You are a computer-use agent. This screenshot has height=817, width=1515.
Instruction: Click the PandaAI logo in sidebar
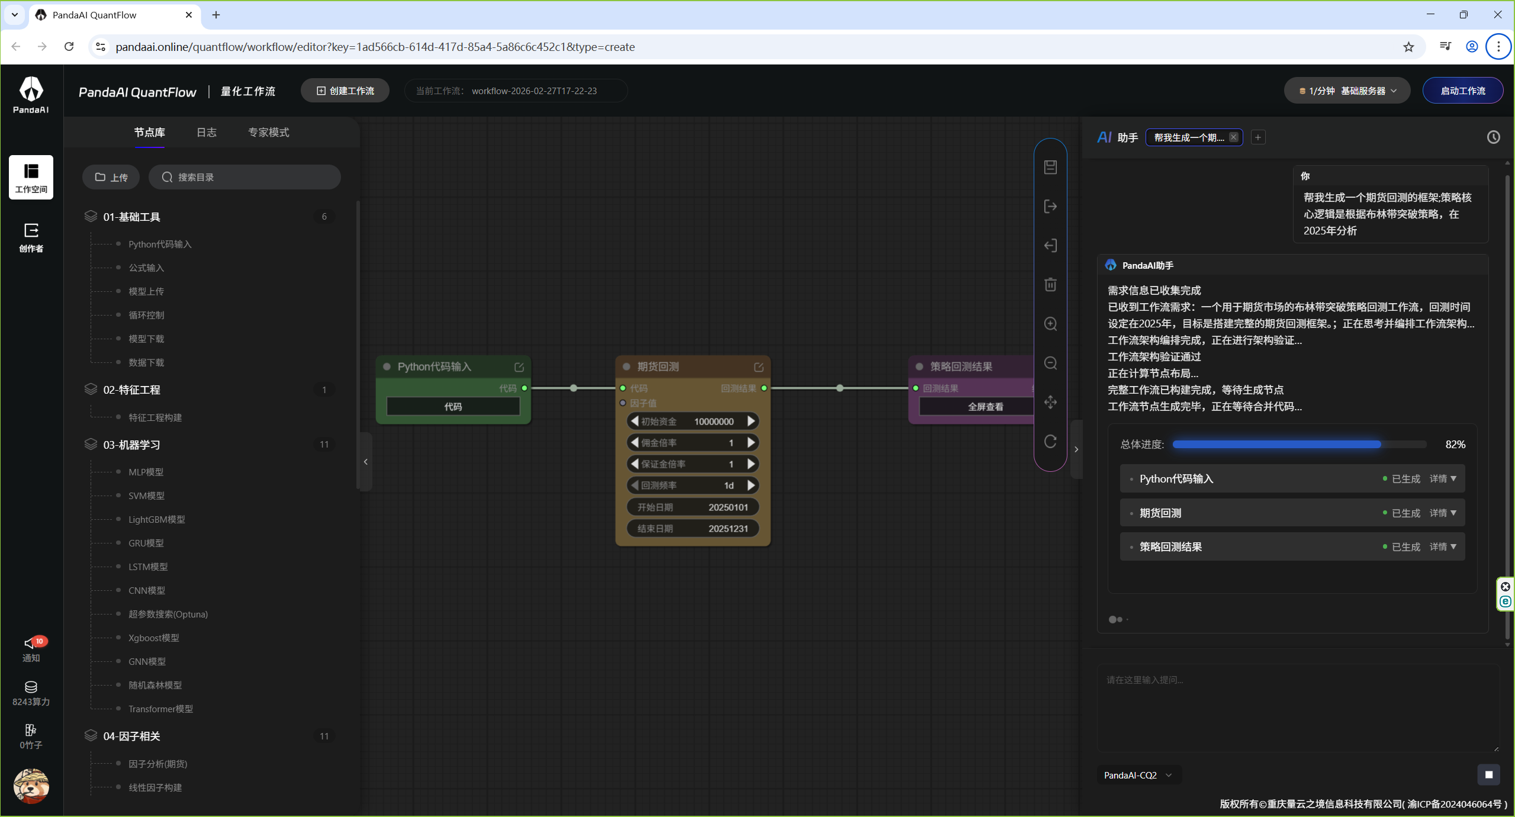point(31,95)
